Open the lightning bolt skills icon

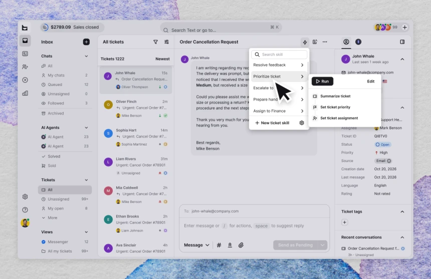305,42
